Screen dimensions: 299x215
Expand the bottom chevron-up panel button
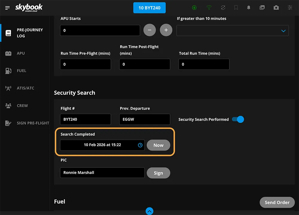pos(149,211)
